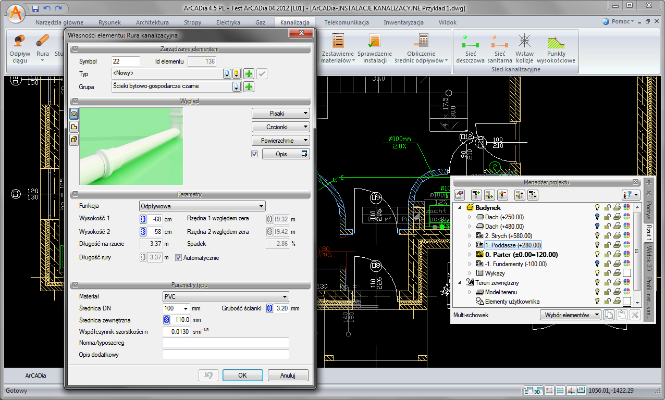Expand the 2. Strych tree item
Screen dimensions: 665x400
click(470, 236)
